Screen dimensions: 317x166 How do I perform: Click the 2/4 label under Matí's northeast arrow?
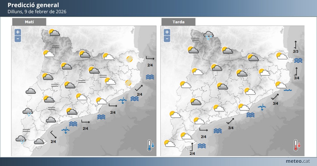coord(139,94)
